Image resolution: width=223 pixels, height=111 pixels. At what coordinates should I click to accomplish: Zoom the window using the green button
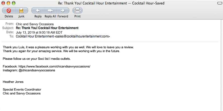tap(14, 3)
